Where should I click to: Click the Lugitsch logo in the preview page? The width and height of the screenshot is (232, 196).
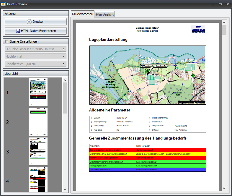198,30
